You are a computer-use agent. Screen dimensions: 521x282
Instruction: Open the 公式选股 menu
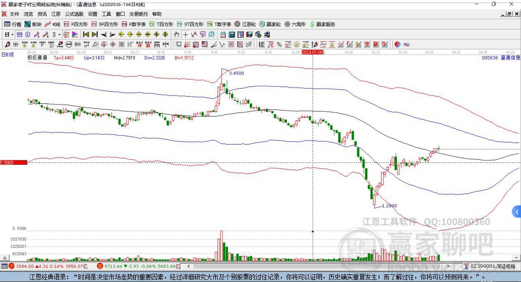tap(74, 14)
